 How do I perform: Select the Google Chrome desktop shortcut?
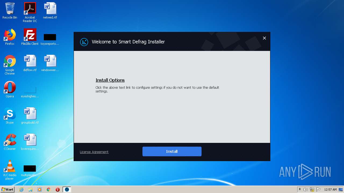[10, 65]
